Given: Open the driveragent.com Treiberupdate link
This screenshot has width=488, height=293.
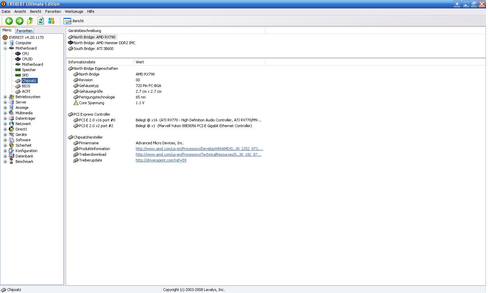Looking at the screenshot, I should 161,160.
